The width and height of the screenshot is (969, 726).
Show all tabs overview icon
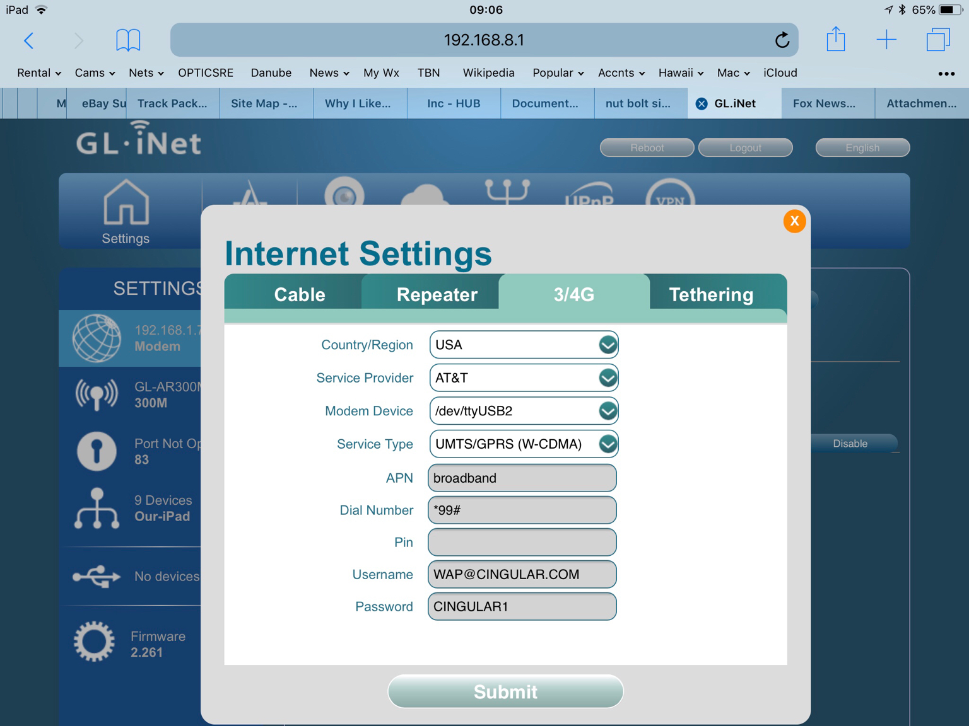(938, 40)
